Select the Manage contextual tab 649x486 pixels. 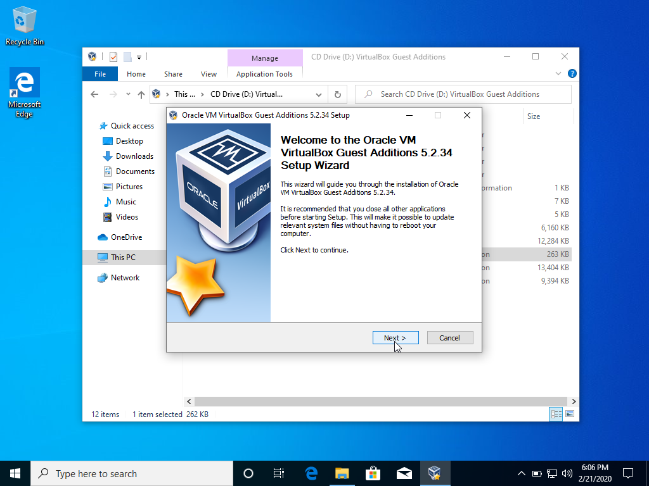[x=265, y=58]
